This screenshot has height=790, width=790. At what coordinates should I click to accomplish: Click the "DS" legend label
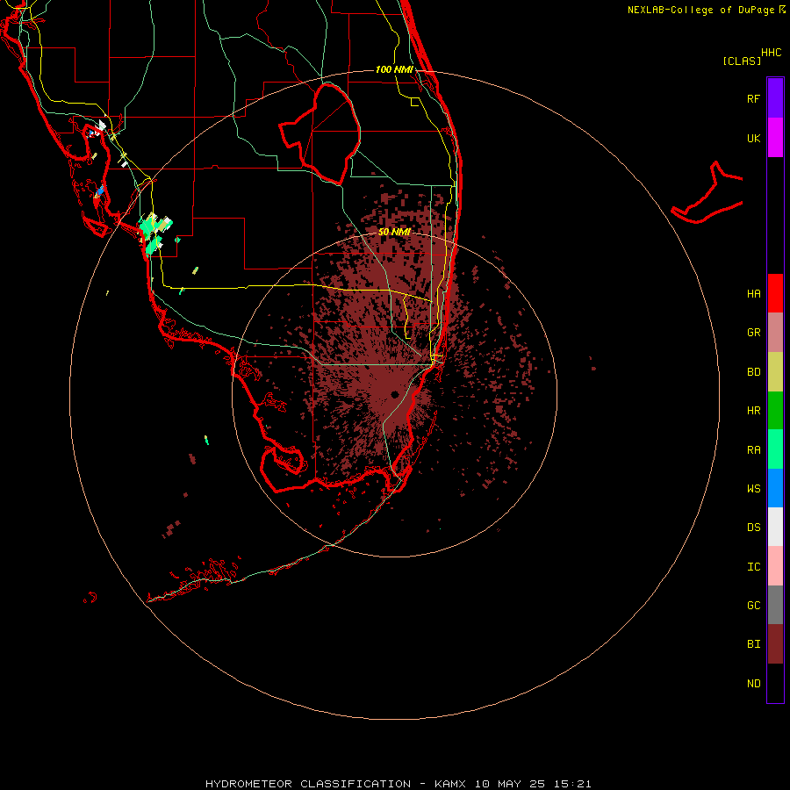(x=753, y=528)
